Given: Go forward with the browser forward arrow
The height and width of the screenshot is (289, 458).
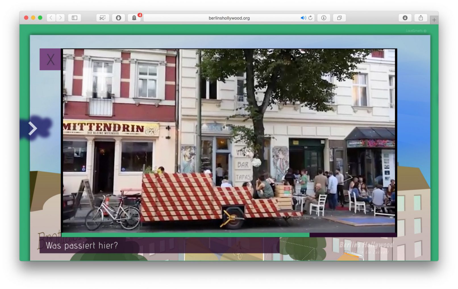Looking at the screenshot, I should (x=60, y=18).
